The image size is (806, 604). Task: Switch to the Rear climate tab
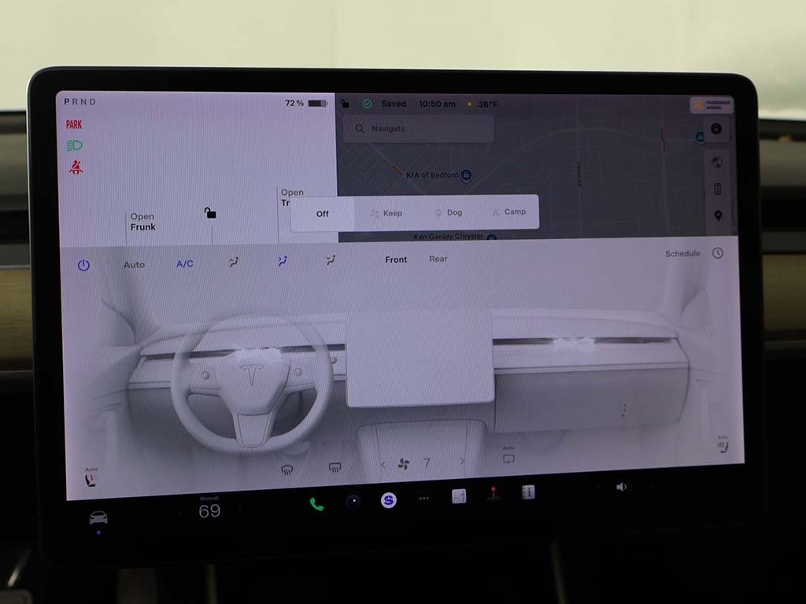pyautogui.click(x=438, y=259)
